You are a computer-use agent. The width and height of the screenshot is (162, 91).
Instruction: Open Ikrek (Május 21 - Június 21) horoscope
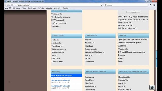61,86
